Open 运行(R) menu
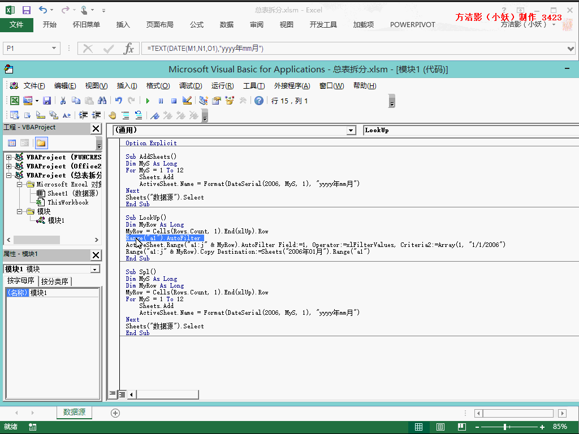The width and height of the screenshot is (579, 434). 222,86
